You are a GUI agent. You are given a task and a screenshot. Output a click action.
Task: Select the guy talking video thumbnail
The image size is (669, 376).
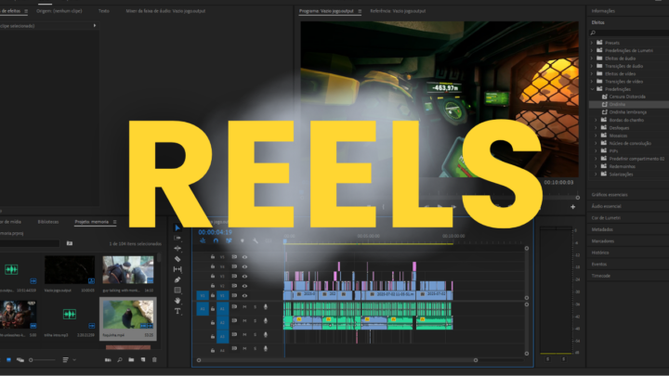click(127, 270)
